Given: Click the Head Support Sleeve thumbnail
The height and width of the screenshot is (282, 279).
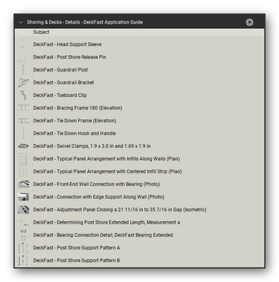Looking at the screenshot, I should click(x=23, y=44).
